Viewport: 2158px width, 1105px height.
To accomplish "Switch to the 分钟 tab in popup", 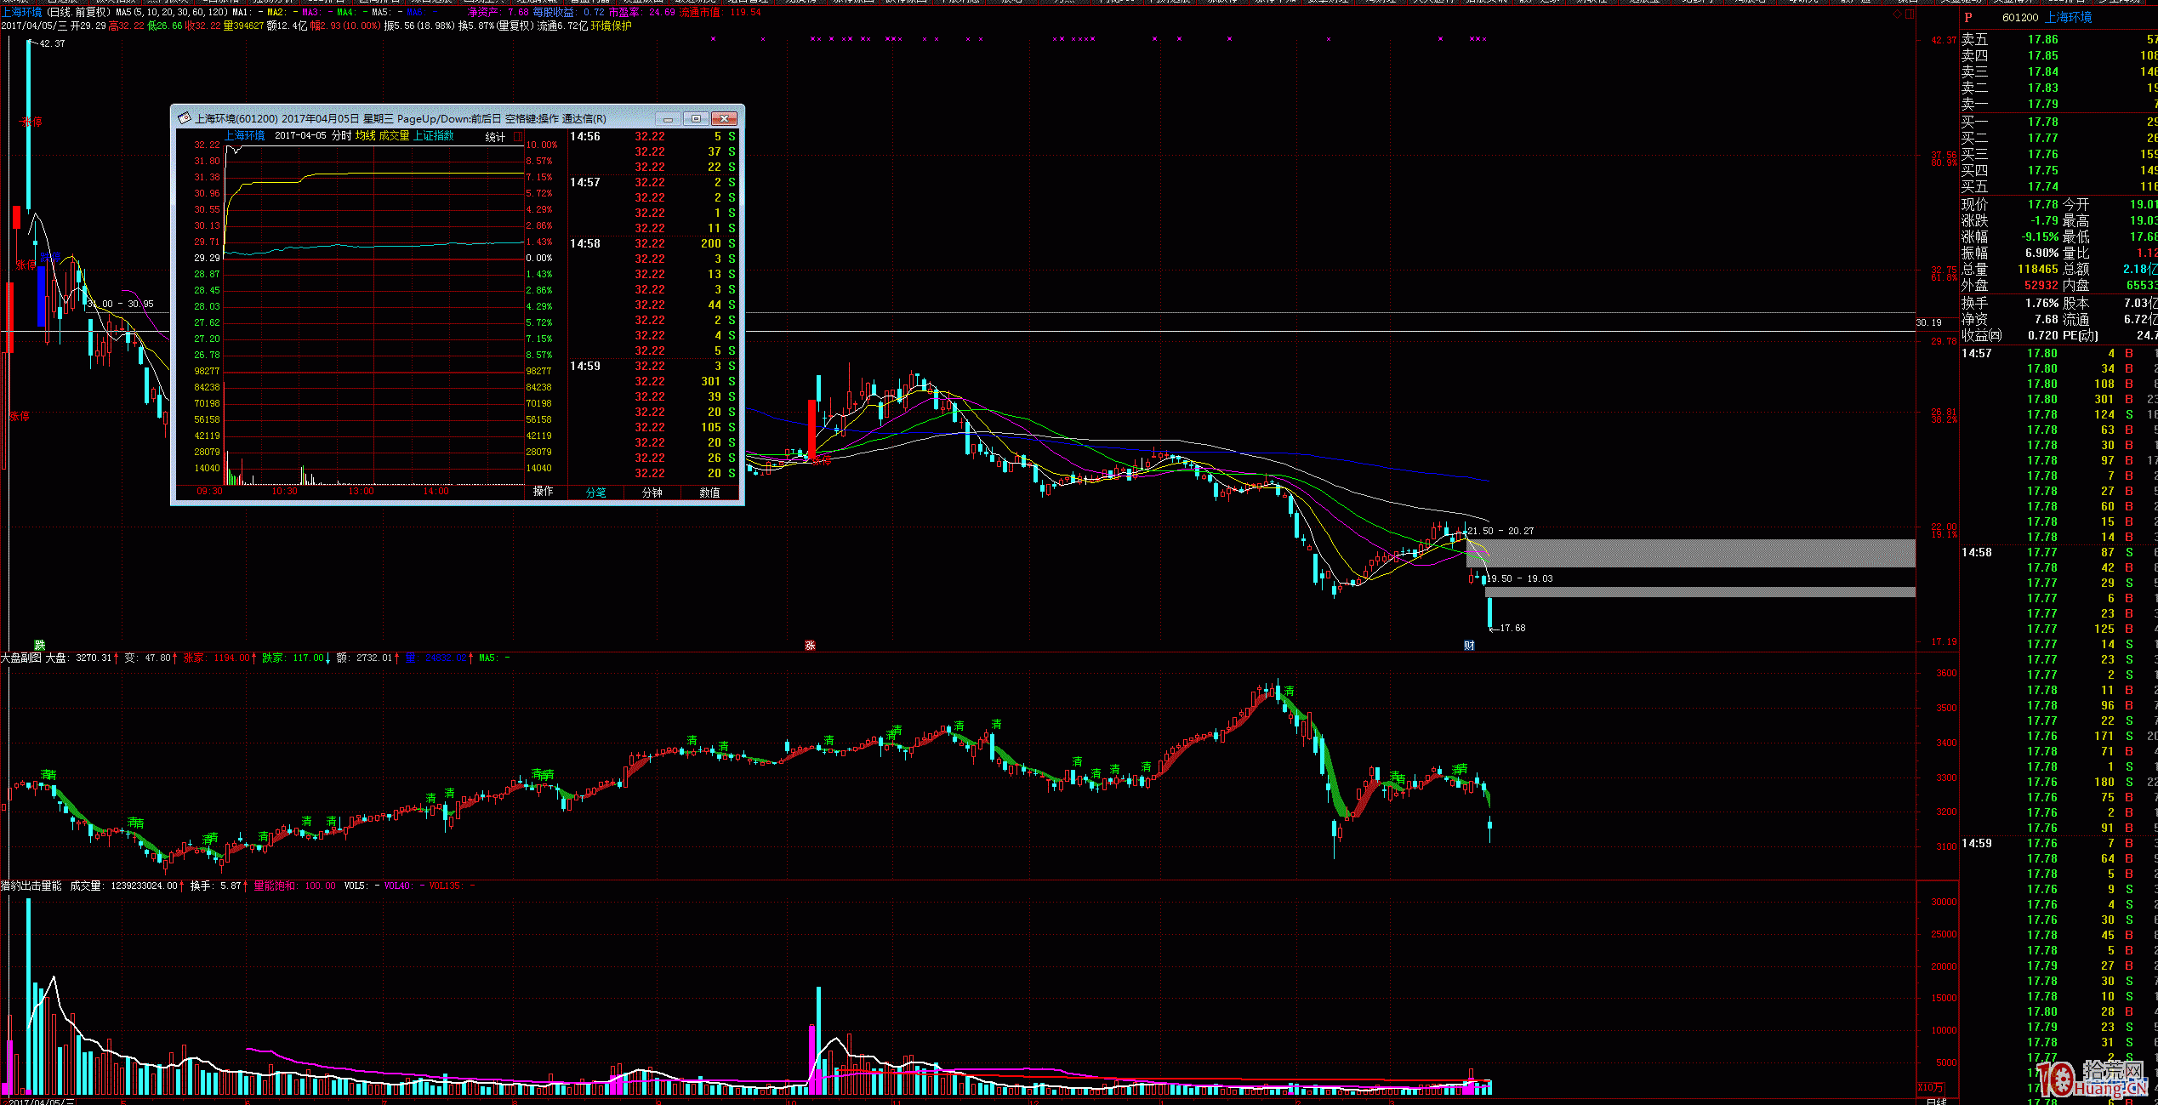I will point(652,493).
